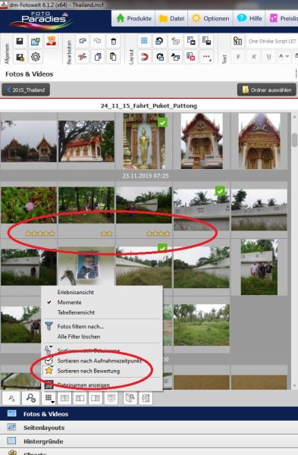Image resolution: width=298 pixels, height=455 pixels.
Task: Click the 24_11_15_Fahrt_Puket_Pattong folder title
Action: click(x=149, y=106)
